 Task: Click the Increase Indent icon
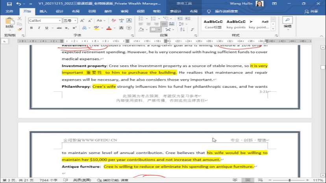(x=188, y=18)
